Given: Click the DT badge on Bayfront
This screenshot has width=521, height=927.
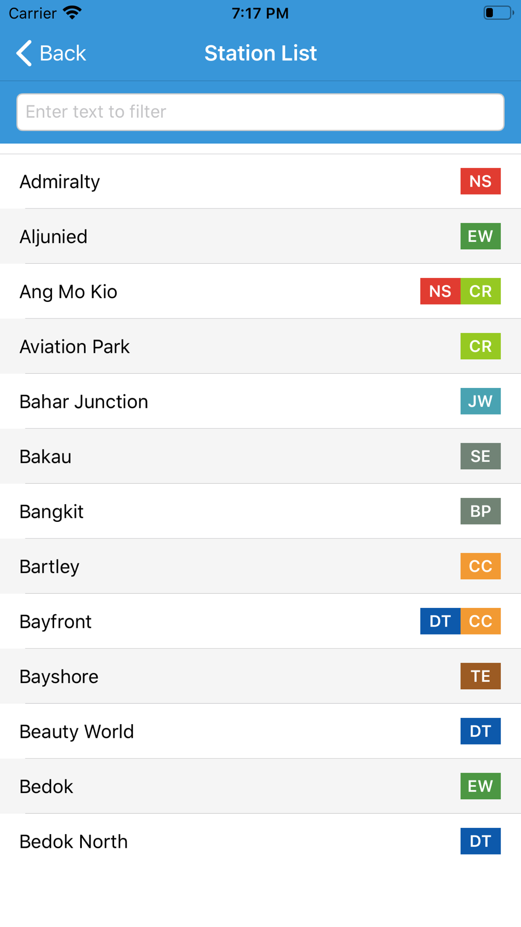Looking at the screenshot, I should (440, 621).
